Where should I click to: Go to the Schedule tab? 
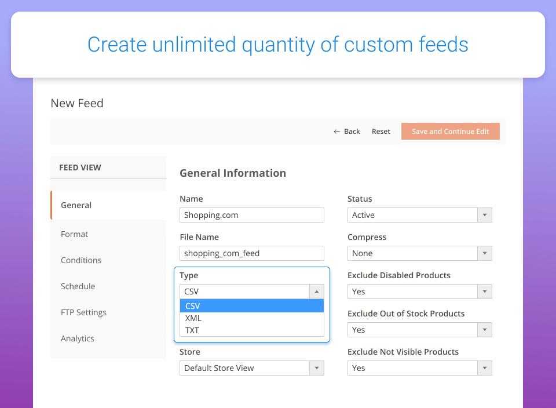pyautogui.click(x=78, y=286)
